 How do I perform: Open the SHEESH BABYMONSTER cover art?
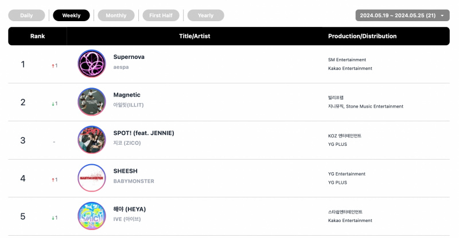(x=92, y=178)
